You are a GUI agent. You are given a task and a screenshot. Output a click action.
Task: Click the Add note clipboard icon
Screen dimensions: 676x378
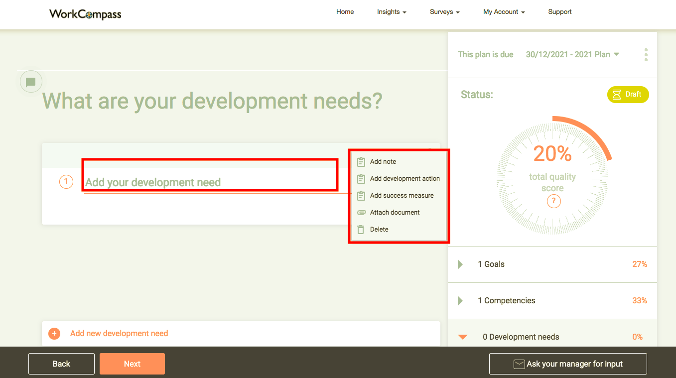(361, 161)
